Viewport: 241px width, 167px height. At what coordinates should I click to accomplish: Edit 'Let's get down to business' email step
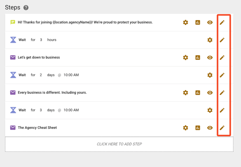tap(222, 58)
